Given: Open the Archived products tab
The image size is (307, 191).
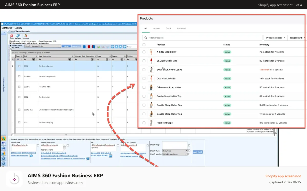Looking at the screenshot, I should (182, 29).
